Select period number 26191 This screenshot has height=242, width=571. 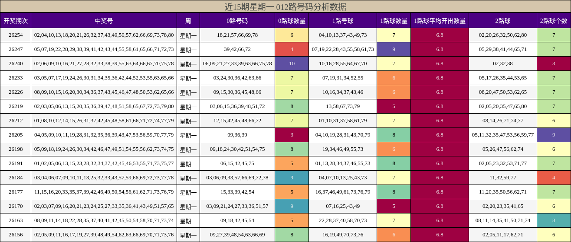click(16, 163)
